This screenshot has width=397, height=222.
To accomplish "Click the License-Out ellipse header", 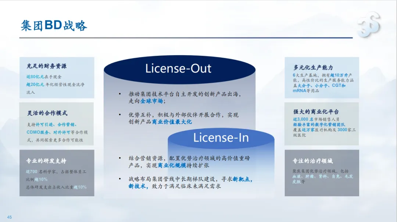I will coord(179,68).
